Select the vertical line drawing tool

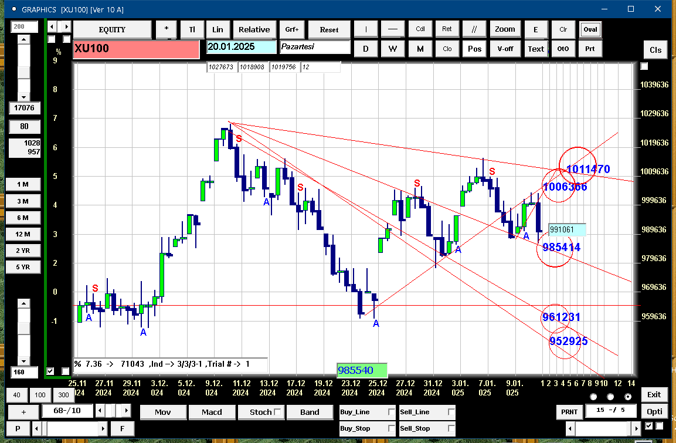(x=366, y=29)
